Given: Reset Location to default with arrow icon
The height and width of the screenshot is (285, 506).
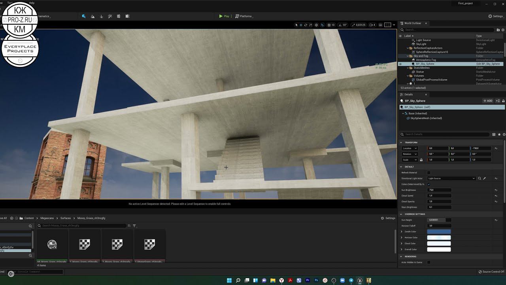Looking at the screenshot, I should 496,148.
